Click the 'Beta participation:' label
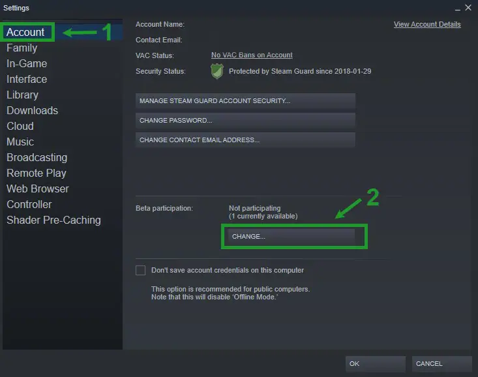 click(x=164, y=208)
